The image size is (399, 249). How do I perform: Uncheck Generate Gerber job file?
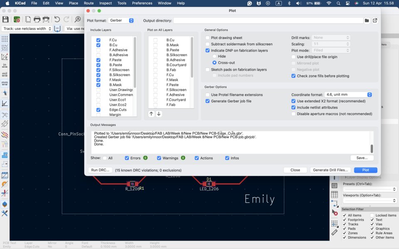coord(207,101)
